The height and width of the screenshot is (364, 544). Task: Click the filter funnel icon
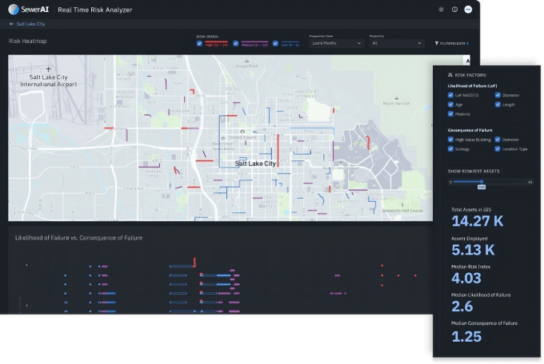[x=437, y=43]
